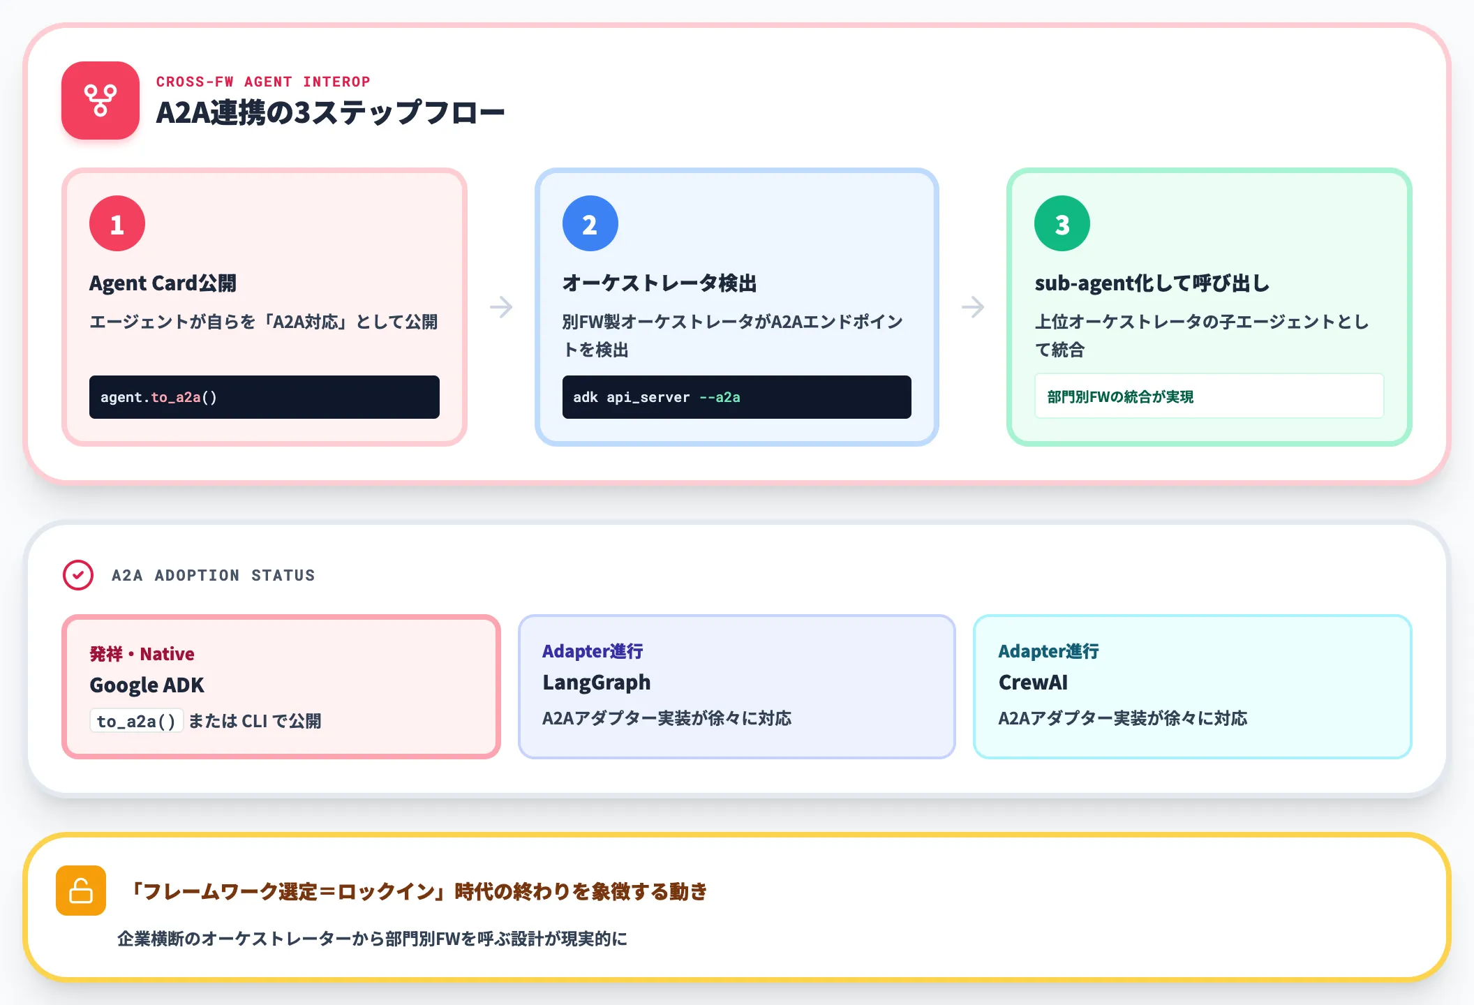Click LangGraph's A2Aアダプター実装が徐々に対応 text
Viewport: 1474px width, 1005px height.
tap(667, 718)
